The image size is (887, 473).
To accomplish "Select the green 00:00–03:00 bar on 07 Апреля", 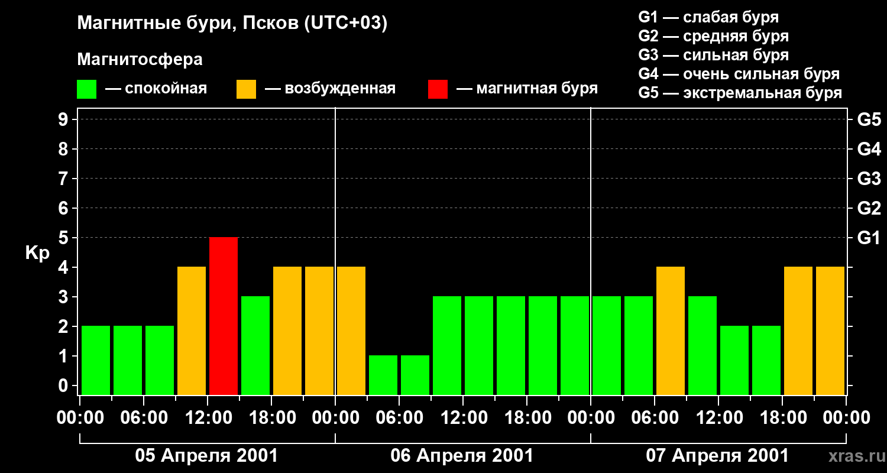I will click(607, 345).
